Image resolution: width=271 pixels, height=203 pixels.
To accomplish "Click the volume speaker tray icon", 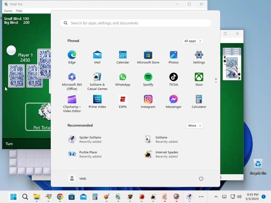I will (x=239, y=197).
